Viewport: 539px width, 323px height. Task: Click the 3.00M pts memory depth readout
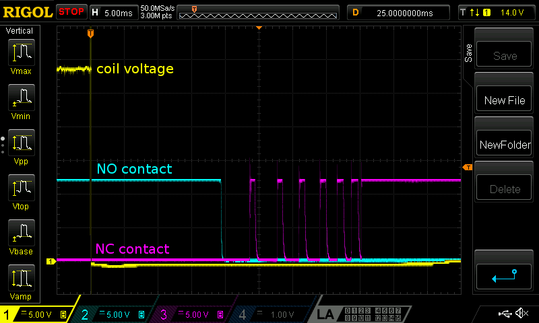tap(156, 15)
